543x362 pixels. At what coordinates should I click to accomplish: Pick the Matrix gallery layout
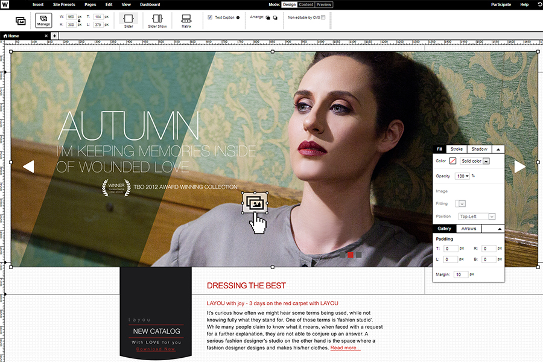(186, 20)
